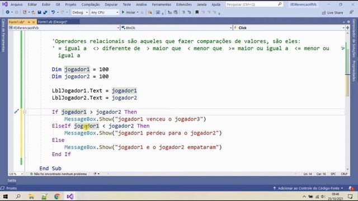358x201 pixels.
Task: Open the Exibir menu
Action: (x=46, y=4)
